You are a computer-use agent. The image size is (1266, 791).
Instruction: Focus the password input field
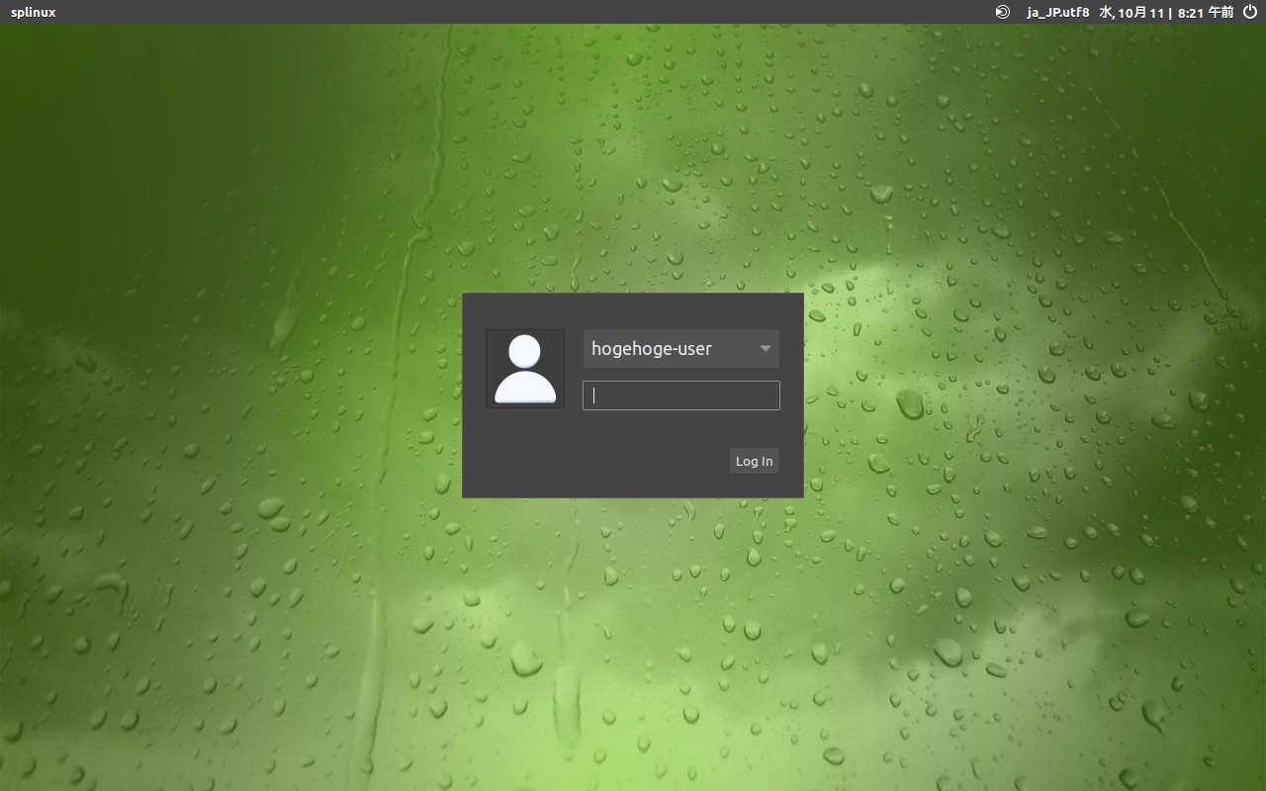[x=681, y=395]
